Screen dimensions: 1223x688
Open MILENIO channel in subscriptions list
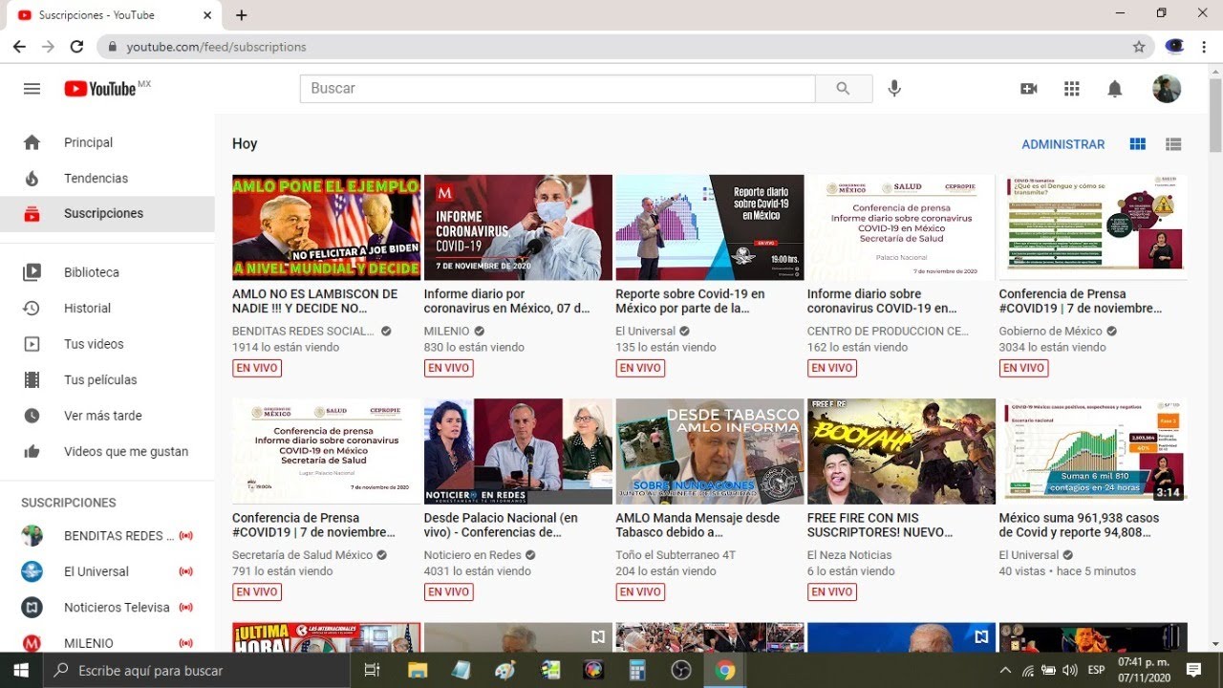[107, 643]
